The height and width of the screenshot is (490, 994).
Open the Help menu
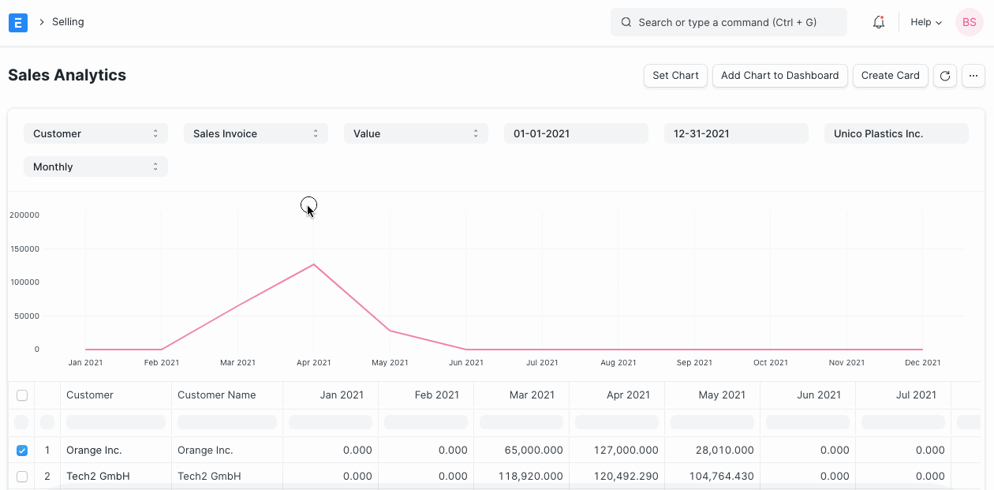[x=925, y=22]
